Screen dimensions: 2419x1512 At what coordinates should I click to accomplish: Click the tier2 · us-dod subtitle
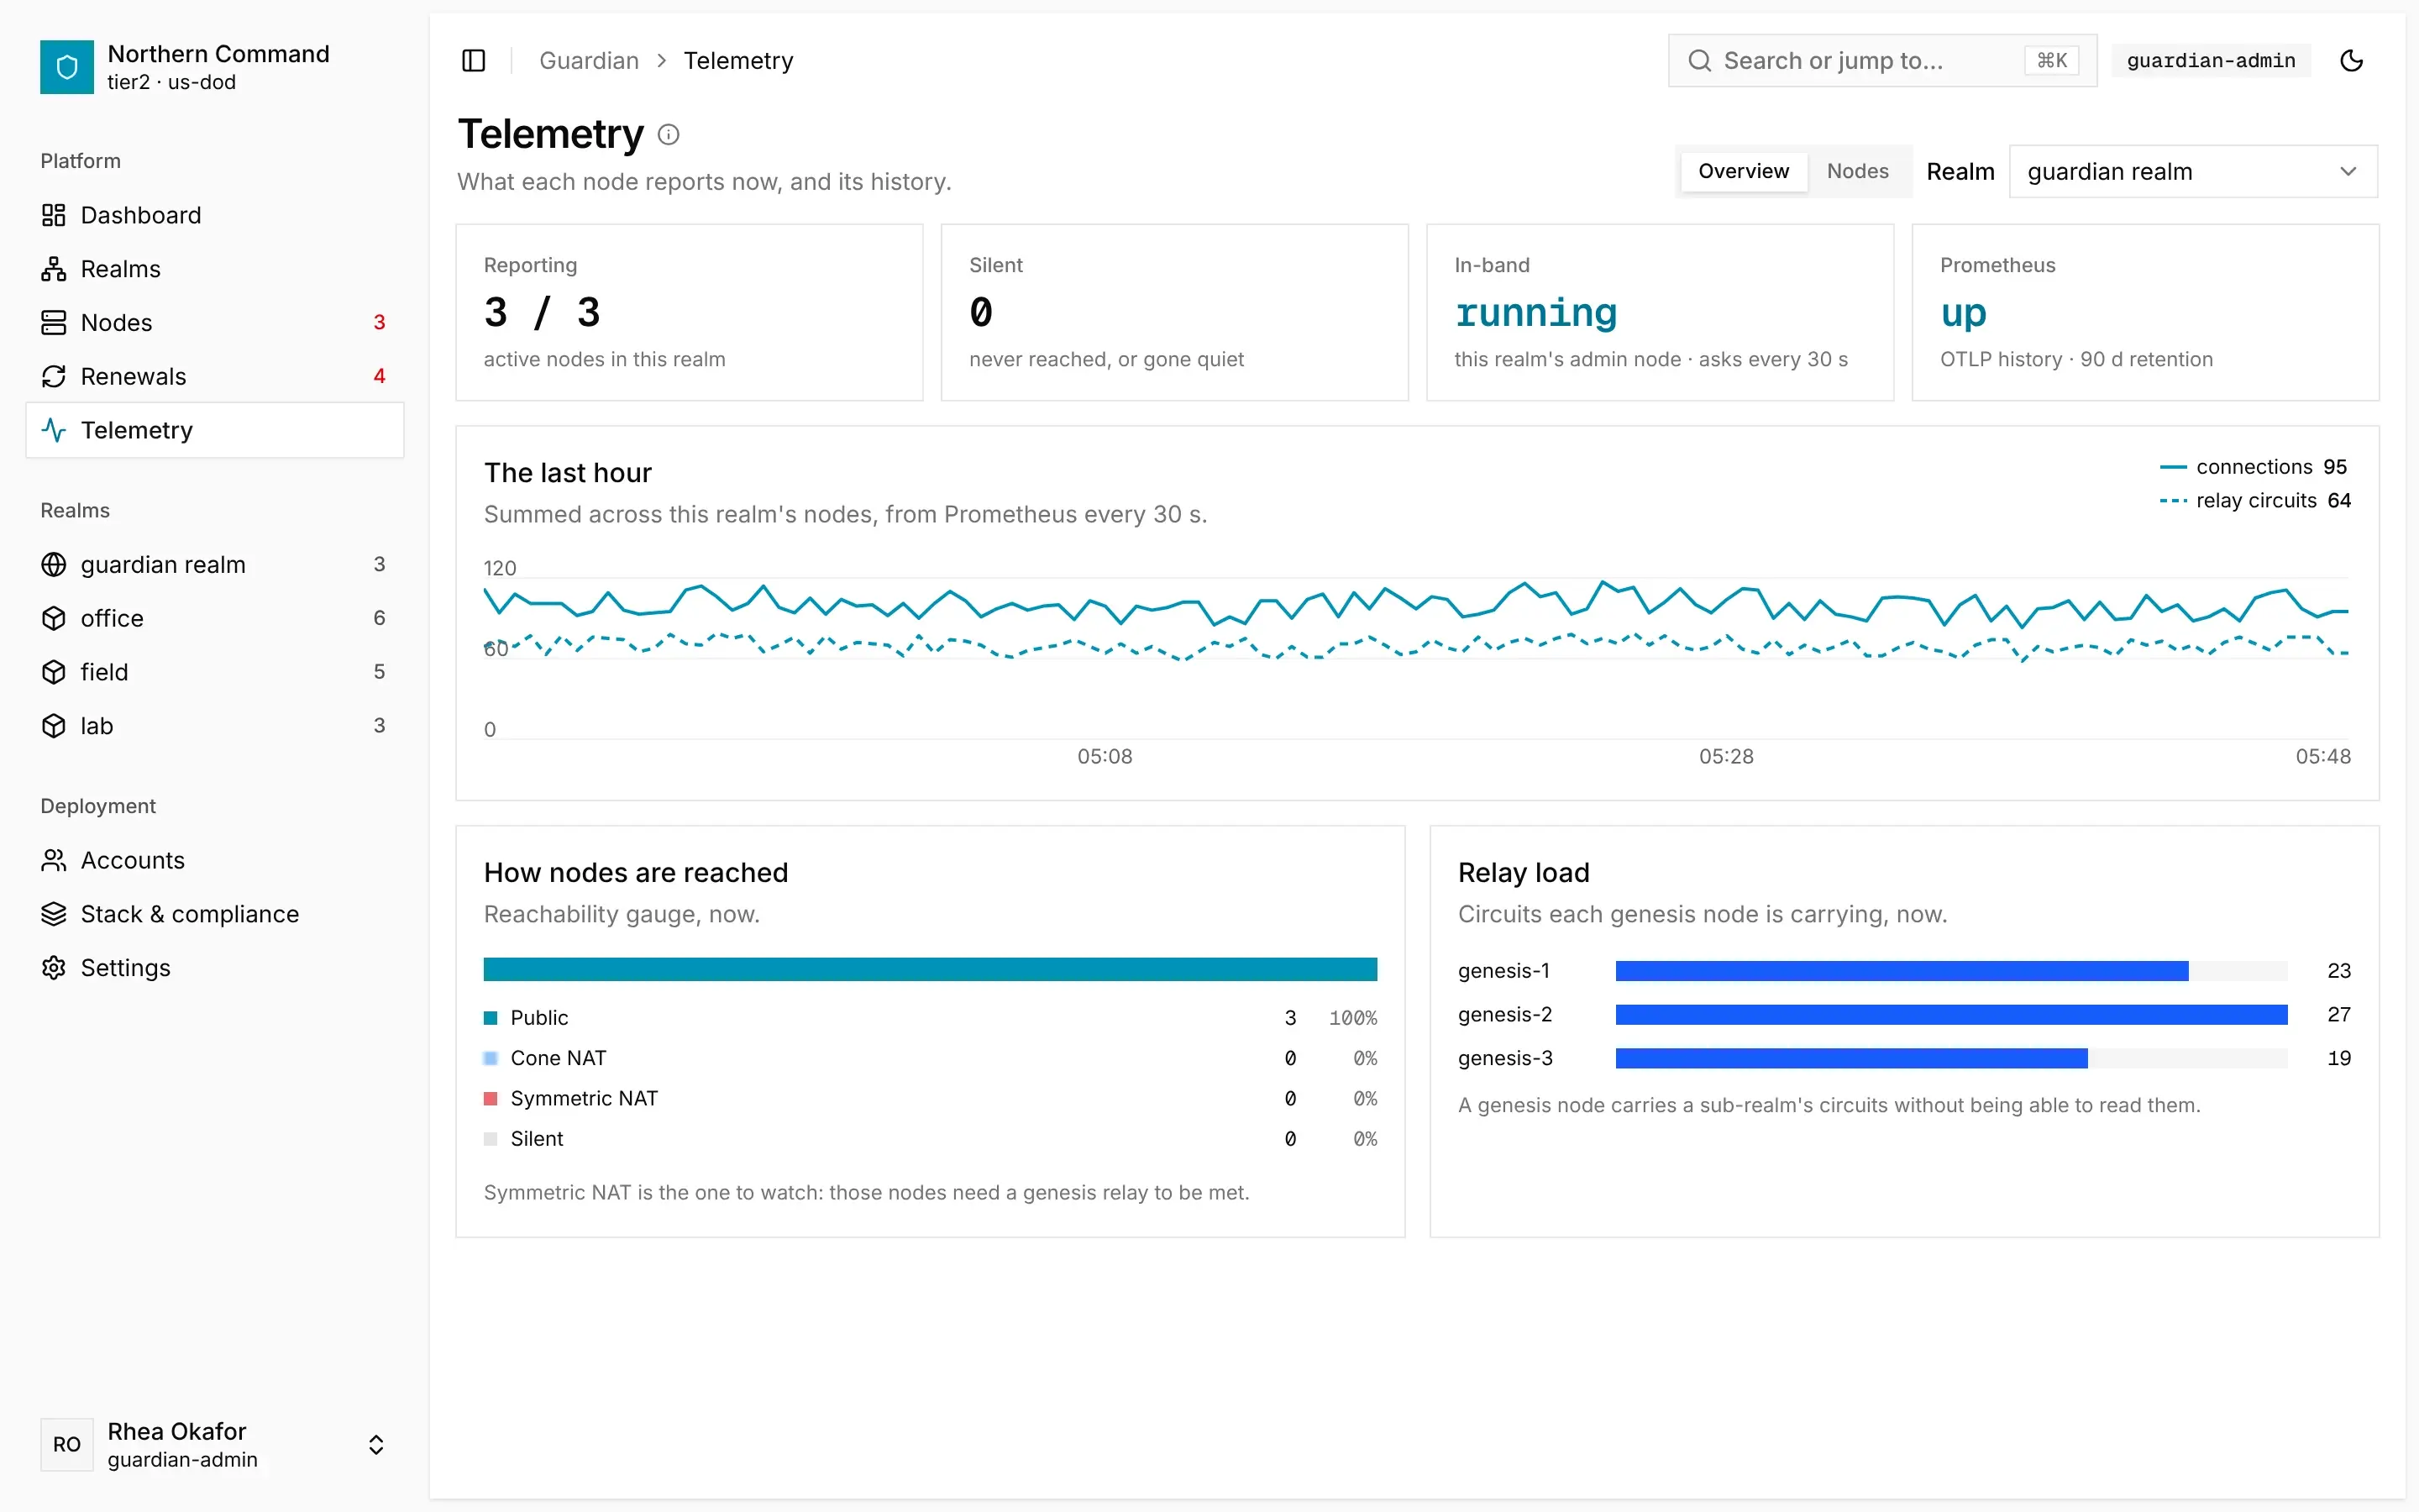click(172, 83)
